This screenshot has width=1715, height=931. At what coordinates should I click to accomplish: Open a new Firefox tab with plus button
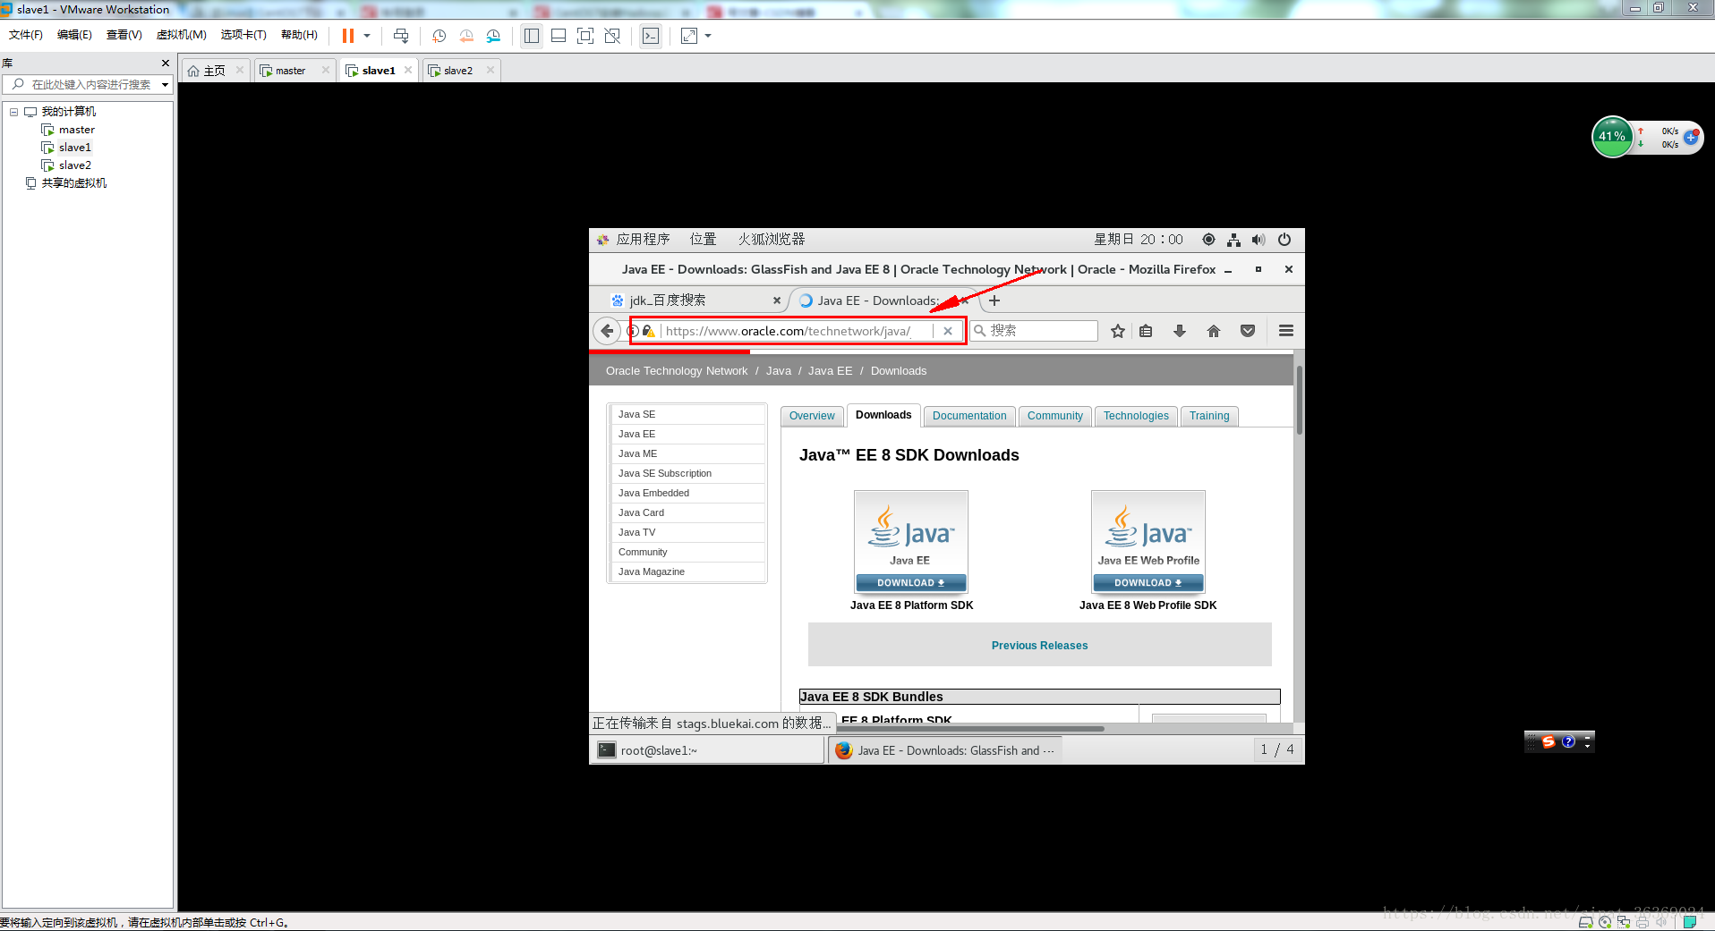[x=994, y=300]
